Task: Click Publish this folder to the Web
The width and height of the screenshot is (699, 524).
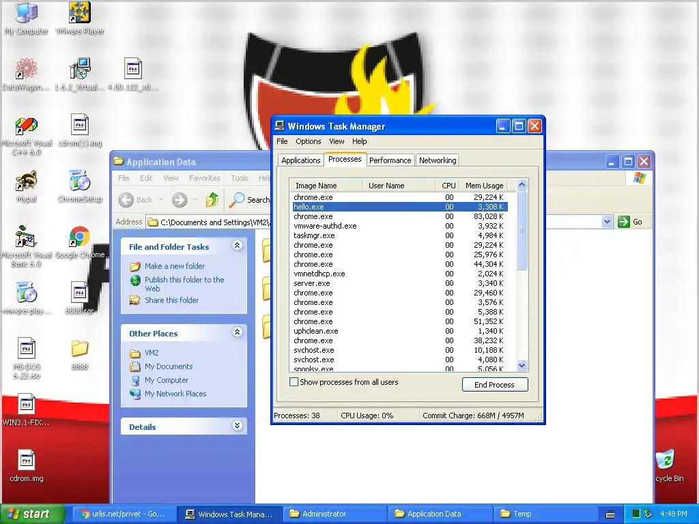Action: pyautogui.click(x=184, y=284)
